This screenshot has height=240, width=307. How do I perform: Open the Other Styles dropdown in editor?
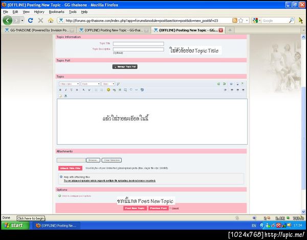pos(69,84)
